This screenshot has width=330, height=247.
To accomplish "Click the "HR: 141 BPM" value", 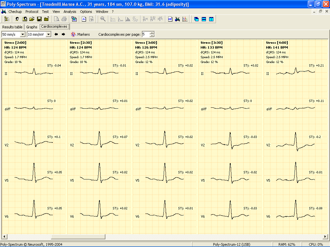I will click(277, 48).
